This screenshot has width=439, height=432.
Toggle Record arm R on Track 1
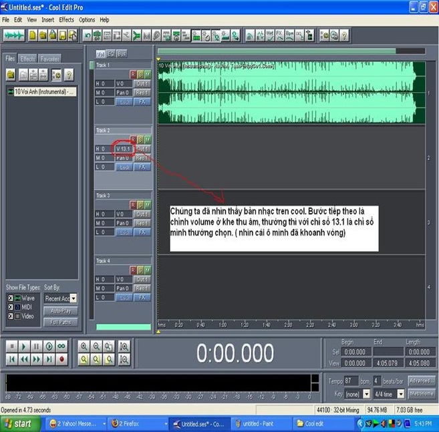(x=133, y=75)
